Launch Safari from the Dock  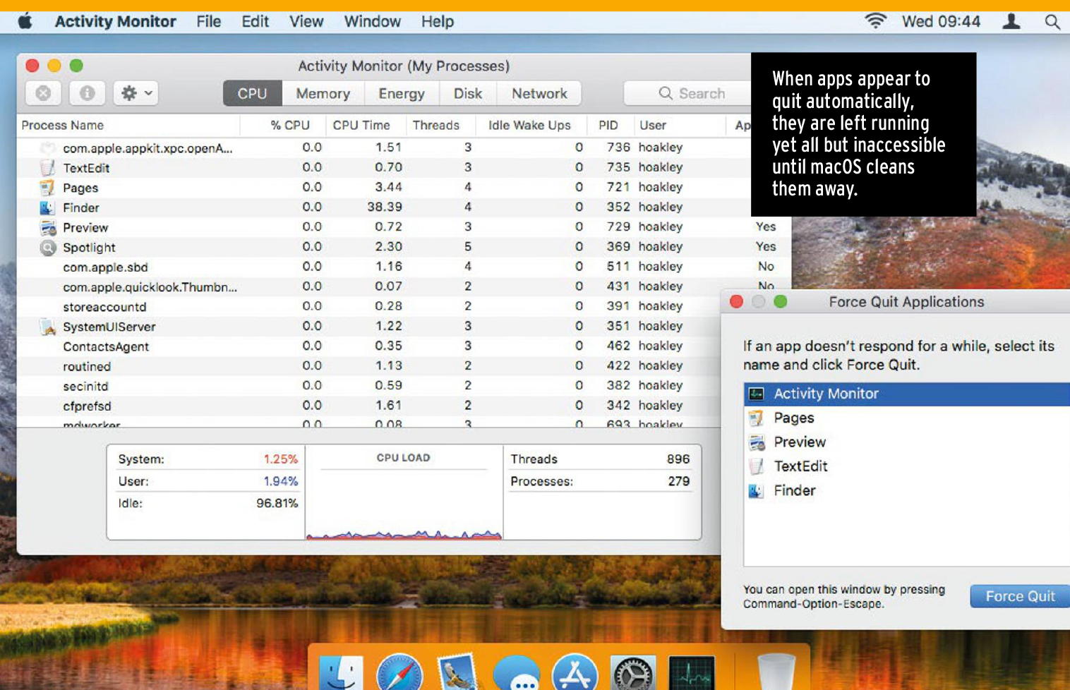pyautogui.click(x=399, y=672)
